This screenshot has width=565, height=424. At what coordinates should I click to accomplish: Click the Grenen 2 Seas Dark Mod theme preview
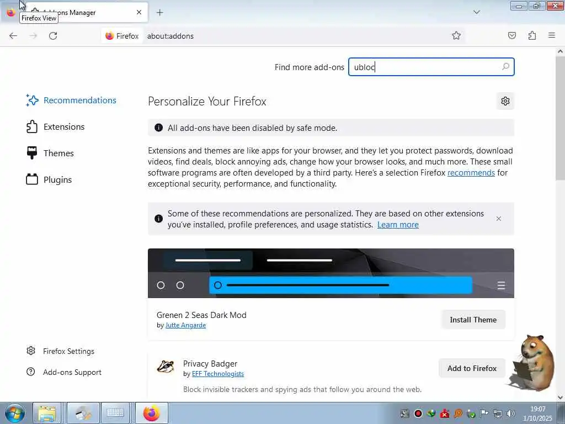pos(331,273)
